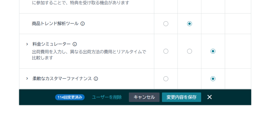Dismiss the bottom action bar with X

210,97
